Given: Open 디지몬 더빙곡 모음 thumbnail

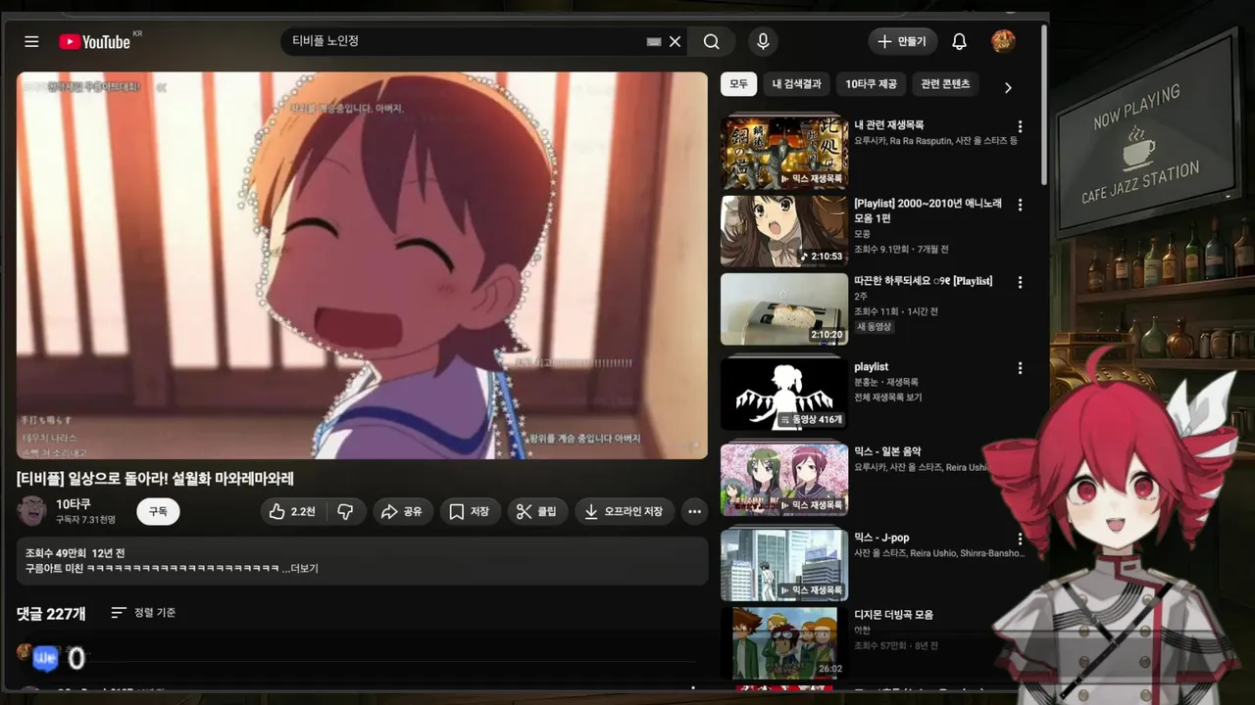Looking at the screenshot, I should (x=784, y=643).
